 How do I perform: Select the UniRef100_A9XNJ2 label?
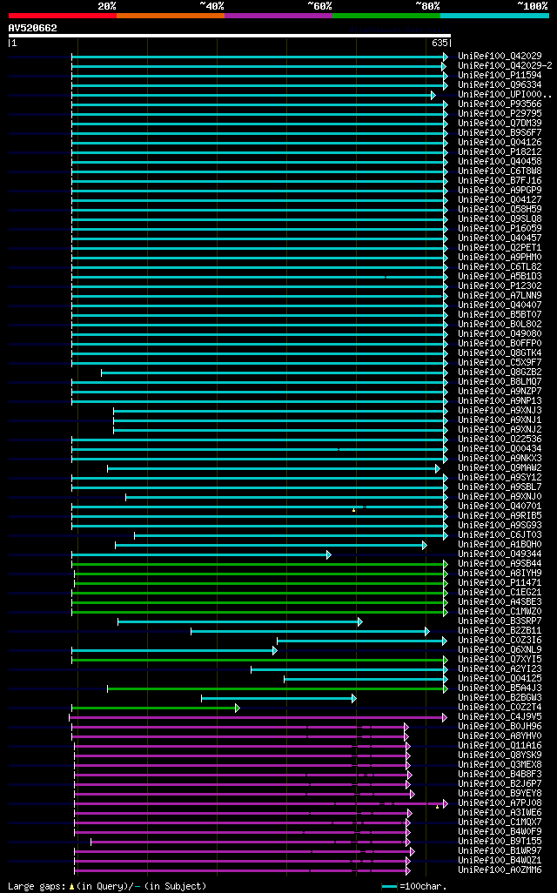[500, 429]
